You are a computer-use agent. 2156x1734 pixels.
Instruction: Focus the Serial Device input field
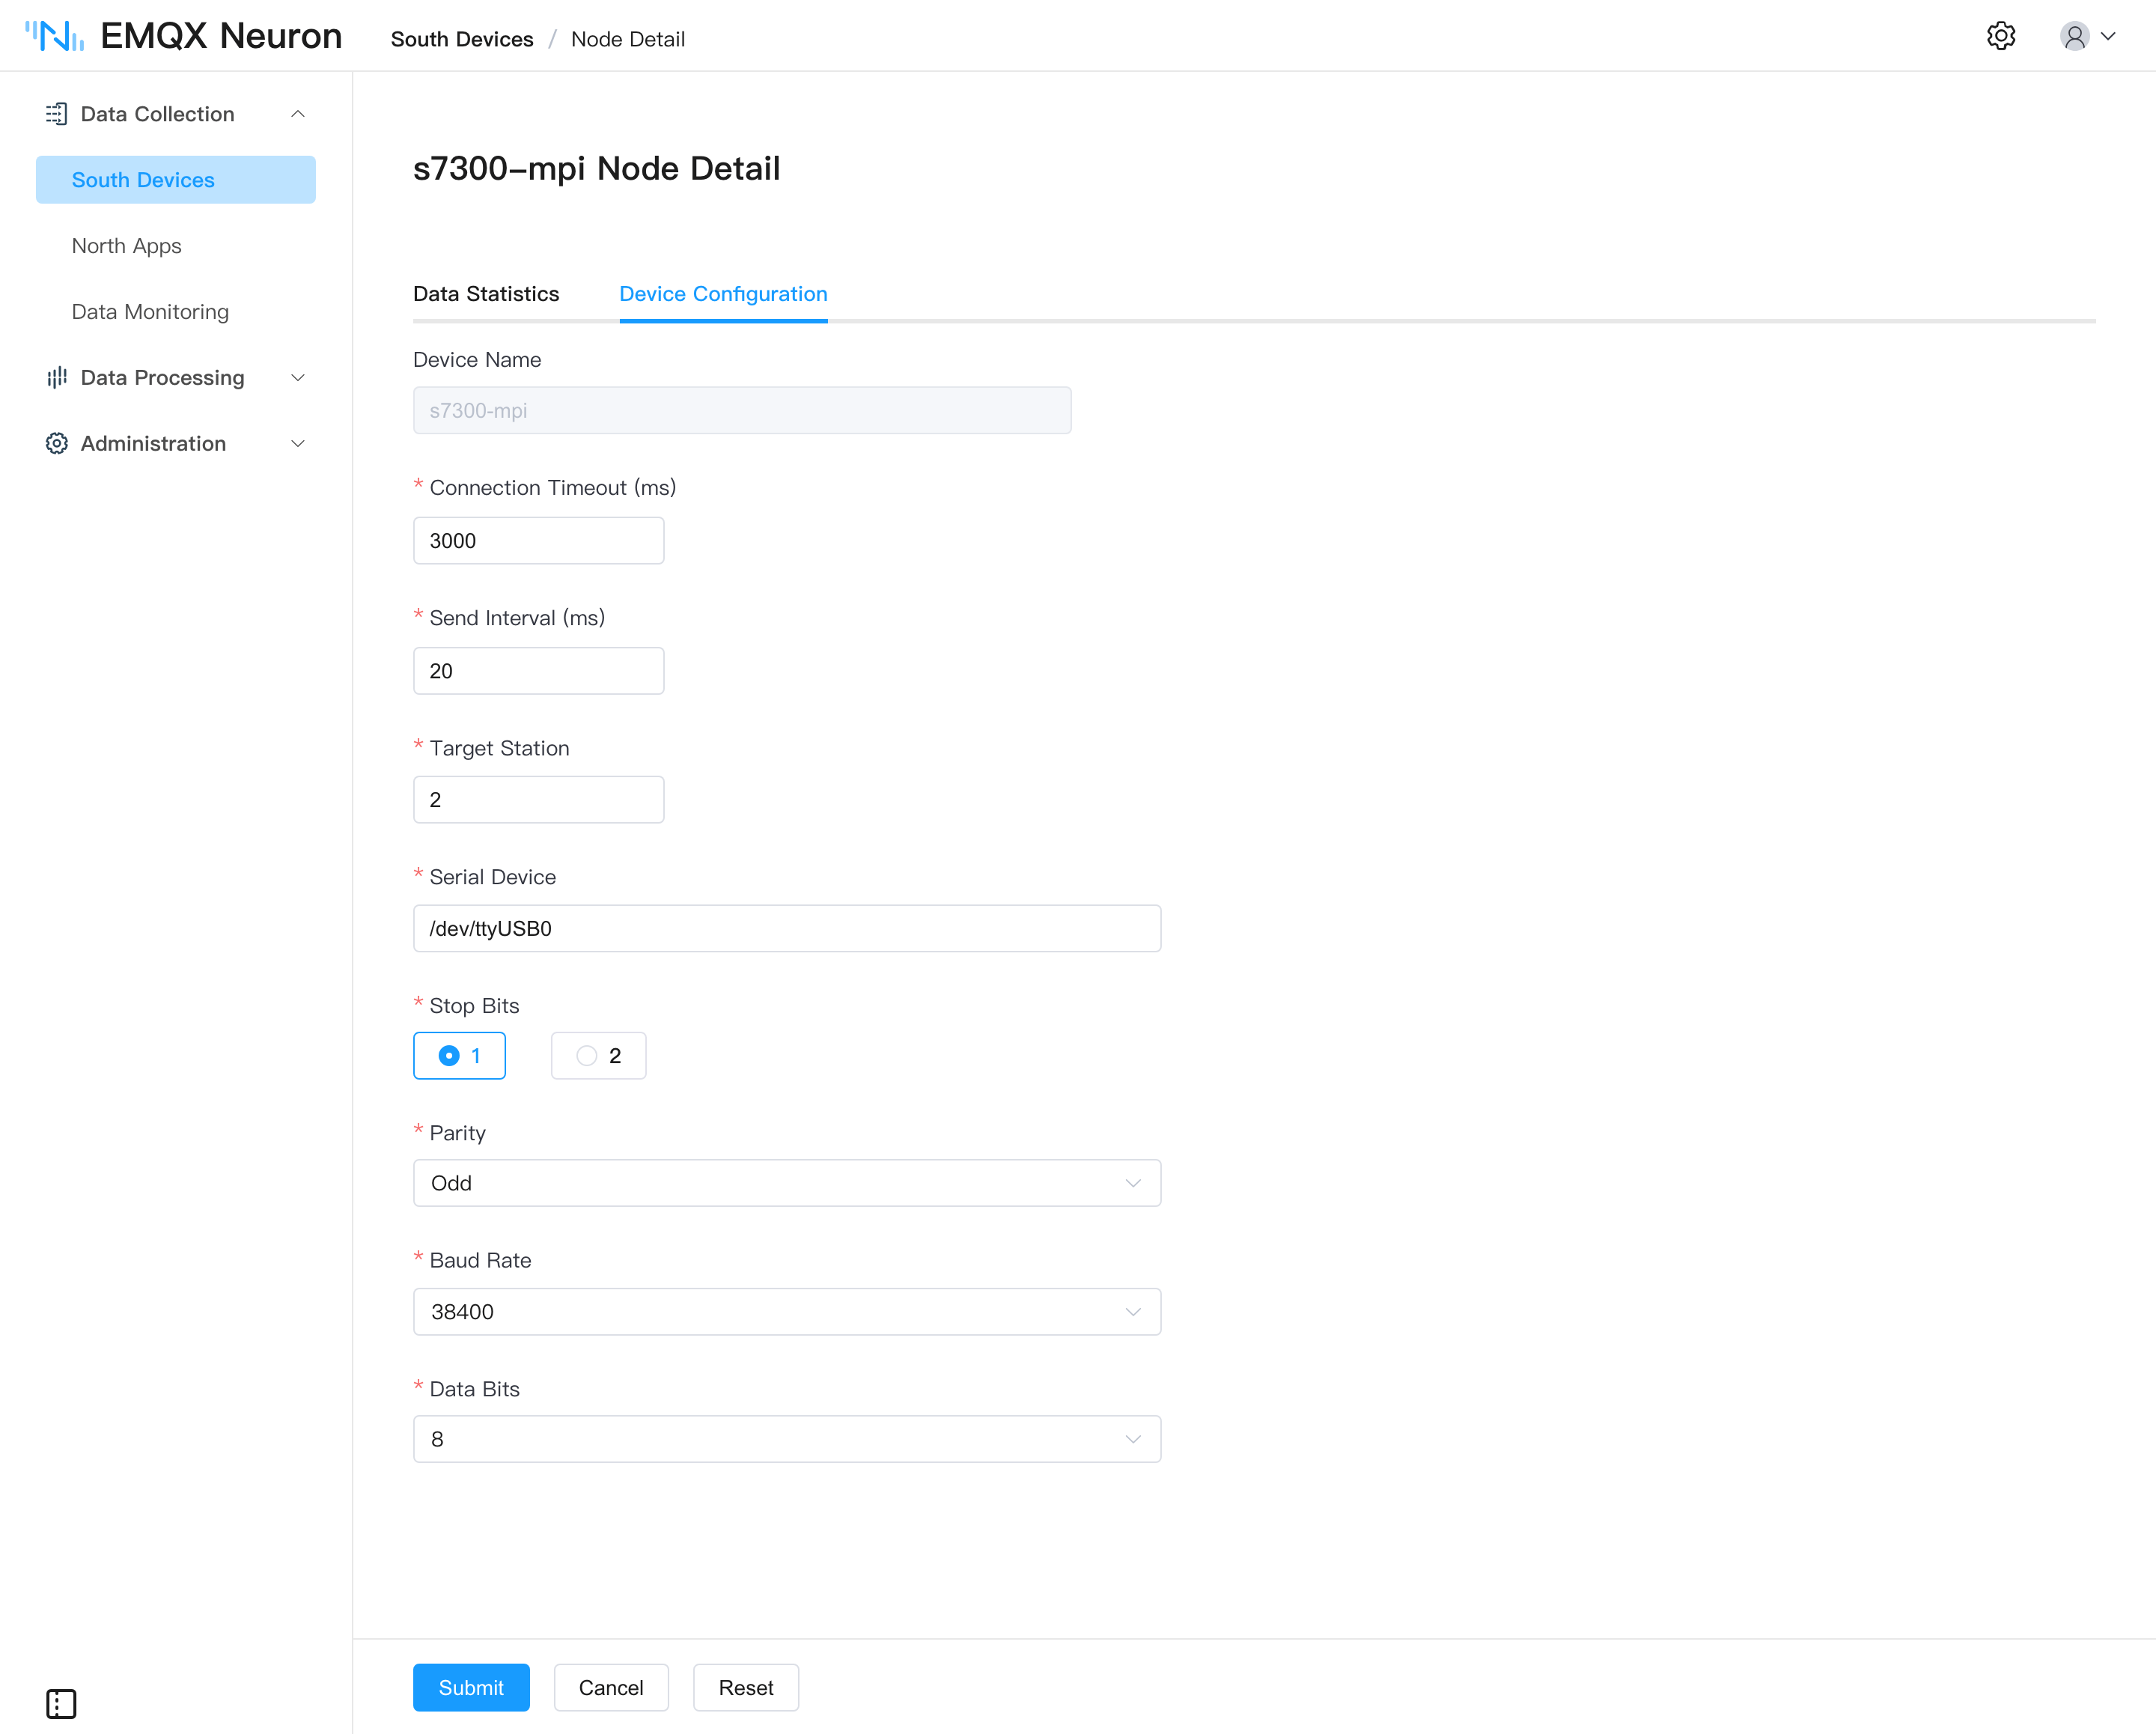click(787, 928)
